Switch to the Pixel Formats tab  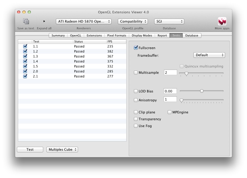[117, 35]
